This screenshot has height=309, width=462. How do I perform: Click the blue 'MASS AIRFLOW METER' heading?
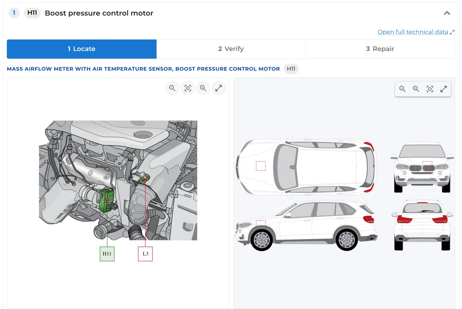click(x=143, y=69)
